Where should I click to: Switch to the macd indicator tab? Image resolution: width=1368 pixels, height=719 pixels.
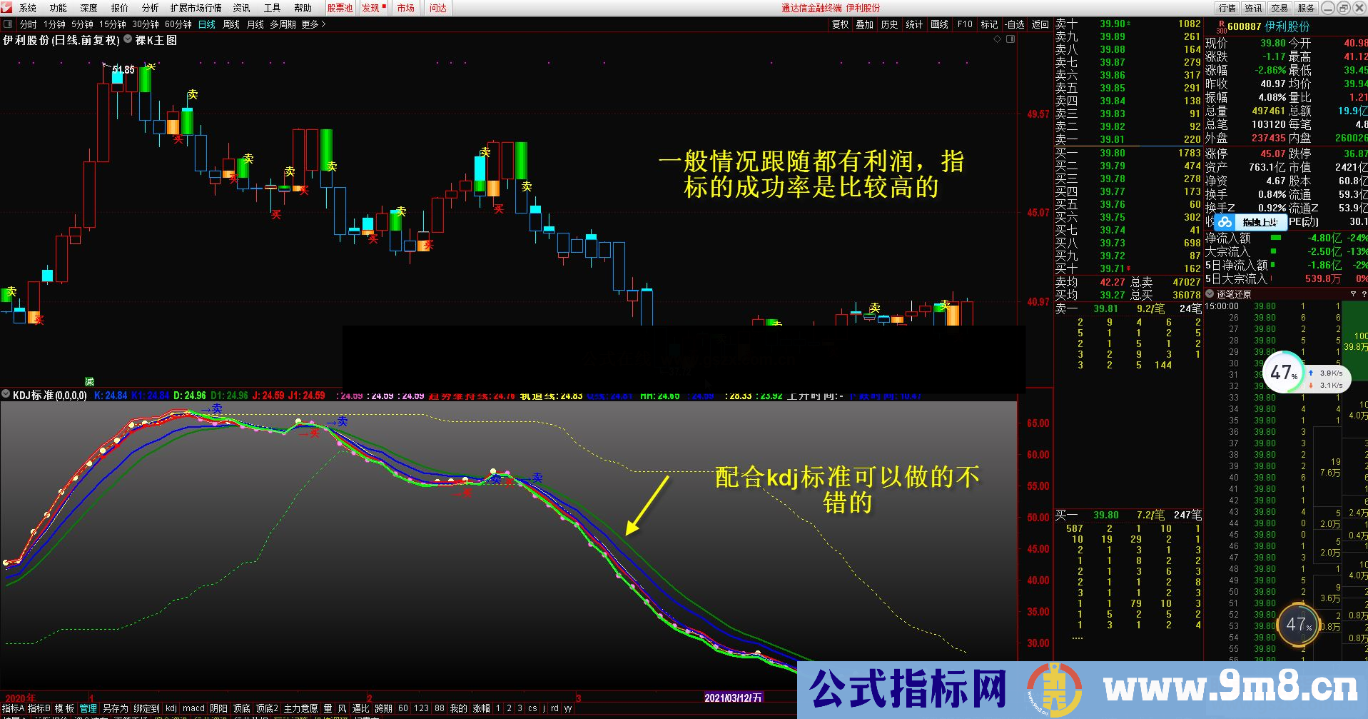[x=193, y=708]
